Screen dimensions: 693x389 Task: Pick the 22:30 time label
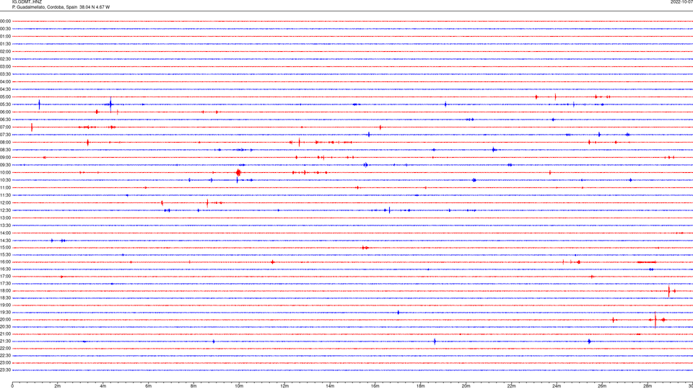tap(5, 356)
